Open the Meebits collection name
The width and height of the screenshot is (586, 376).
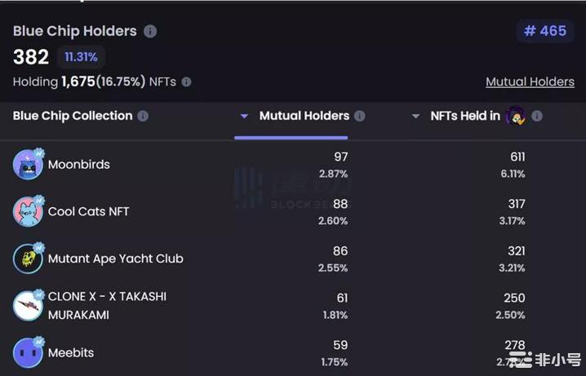[71, 352]
